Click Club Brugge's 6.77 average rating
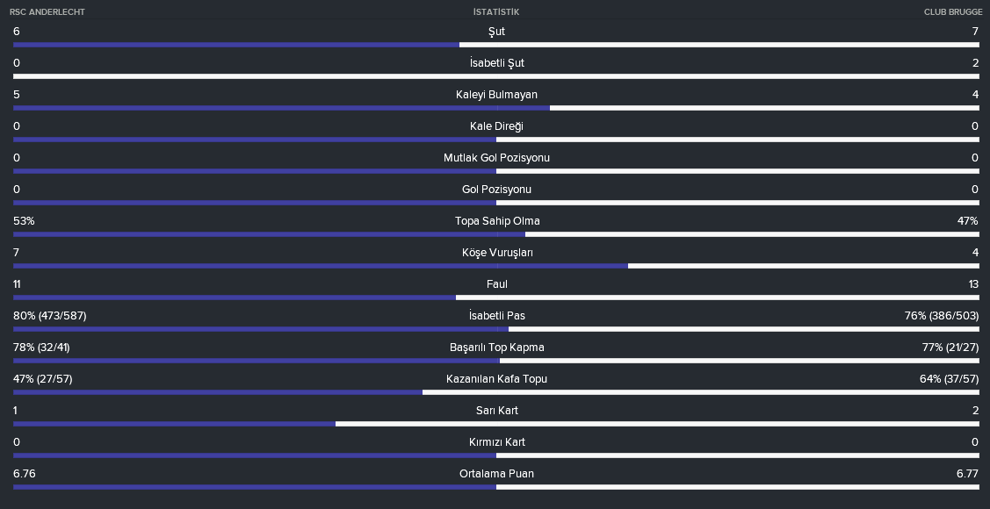 pyautogui.click(x=967, y=473)
